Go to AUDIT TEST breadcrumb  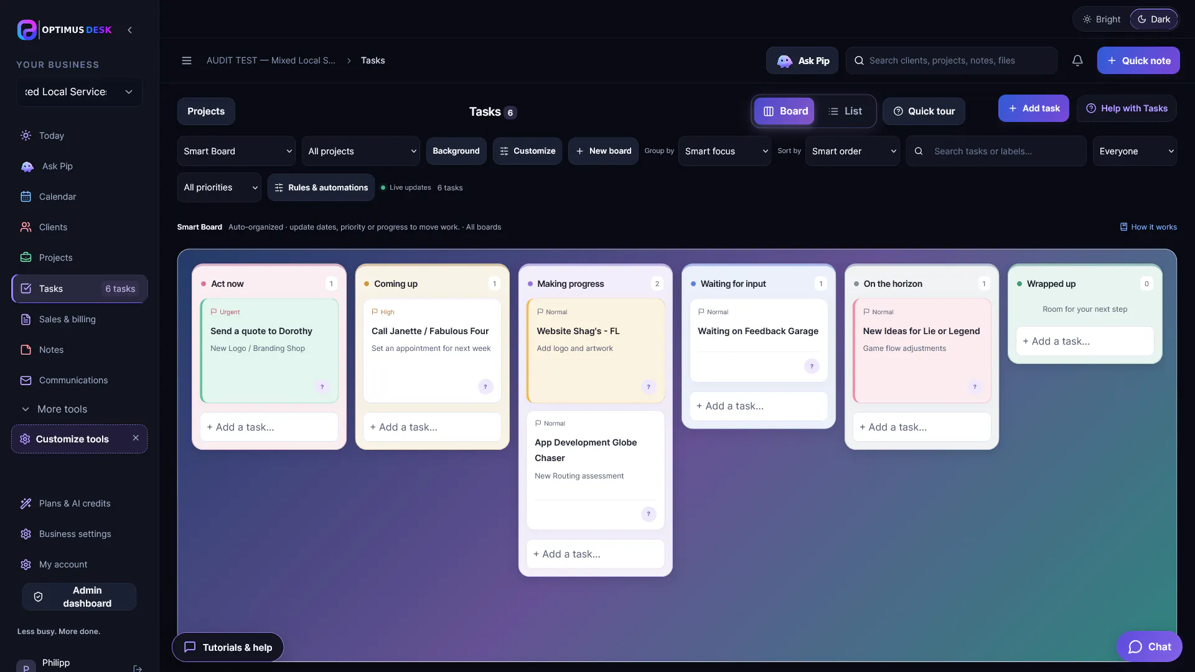(271, 60)
